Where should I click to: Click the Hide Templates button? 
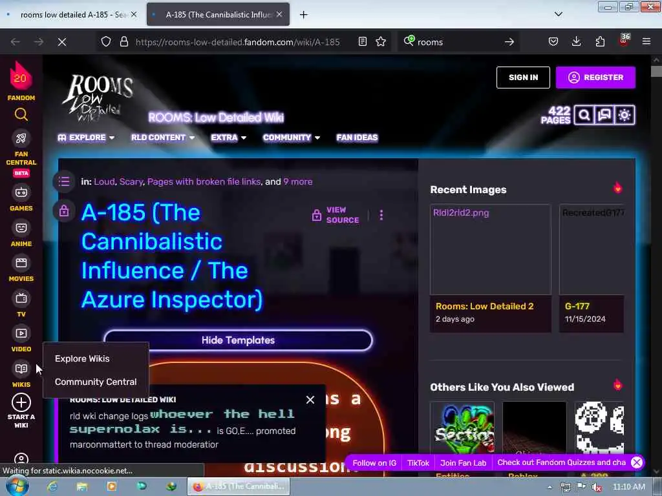coord(238,340)
